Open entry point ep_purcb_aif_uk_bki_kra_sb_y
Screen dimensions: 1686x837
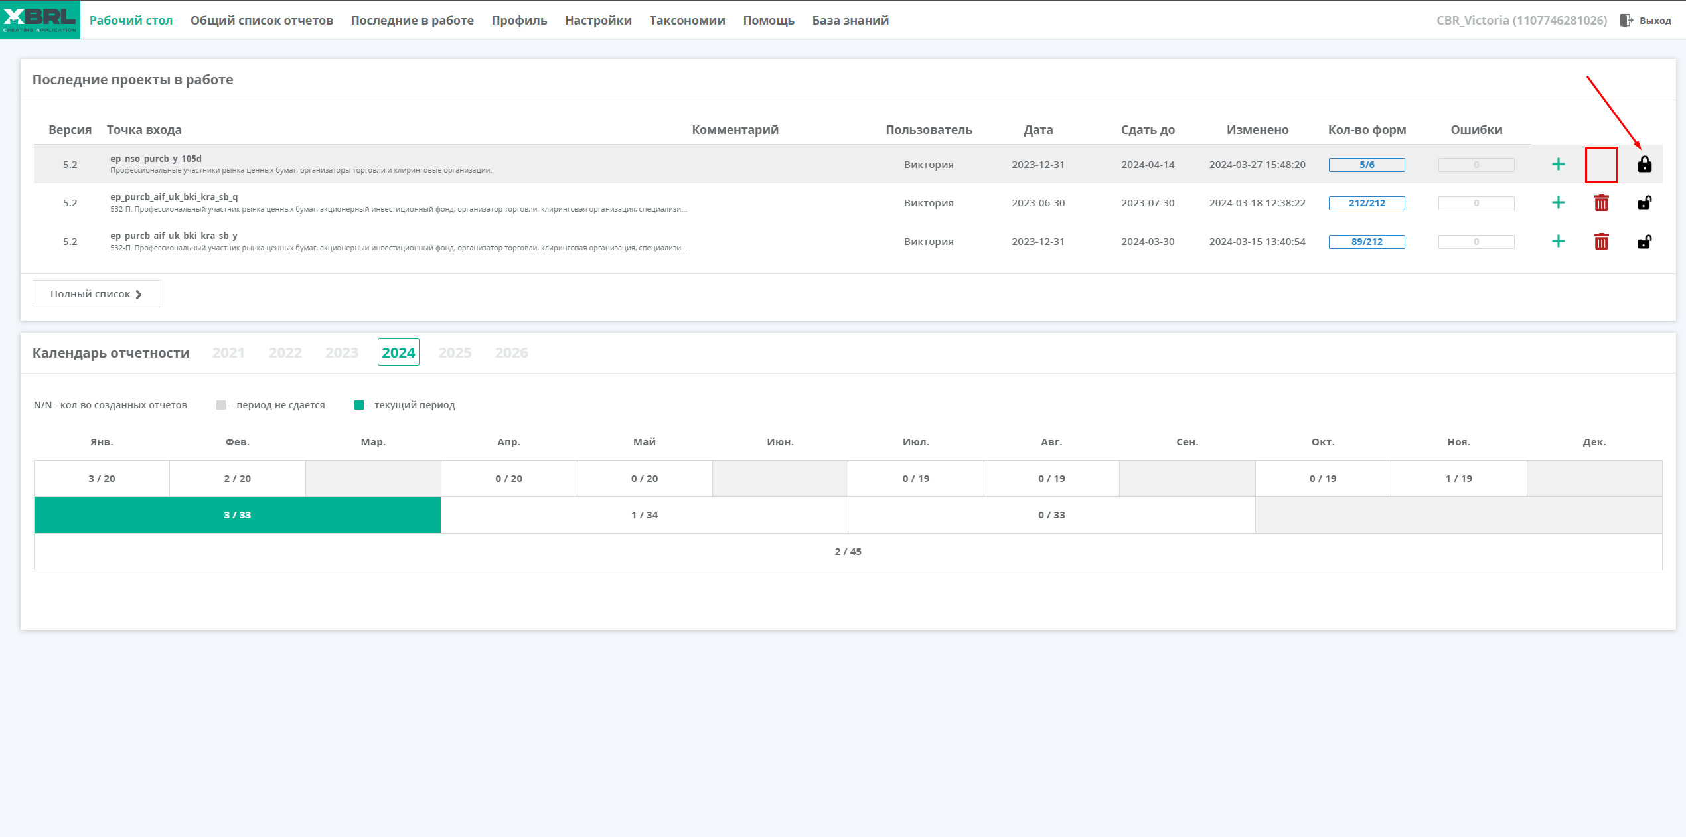pyautogui.click(x=174, y=236)
